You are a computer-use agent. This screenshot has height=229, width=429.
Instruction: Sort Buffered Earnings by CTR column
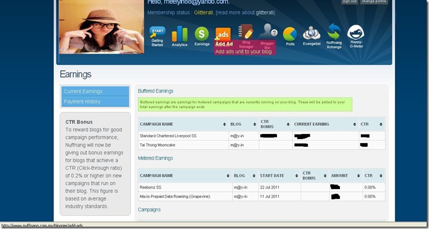click(372, 124)
